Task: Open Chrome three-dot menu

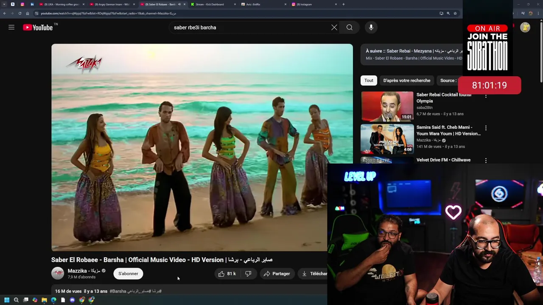Action: coord(538,13)
